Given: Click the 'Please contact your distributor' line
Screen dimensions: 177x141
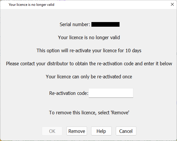Looking at the screenshot, I should tap(89, 64).
